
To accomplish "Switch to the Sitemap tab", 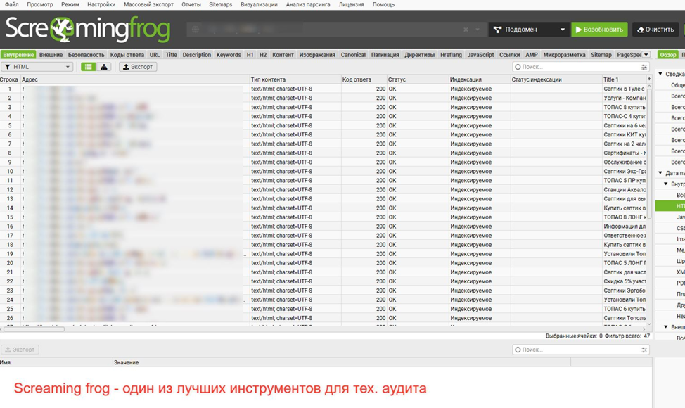I will coord(601,55).
